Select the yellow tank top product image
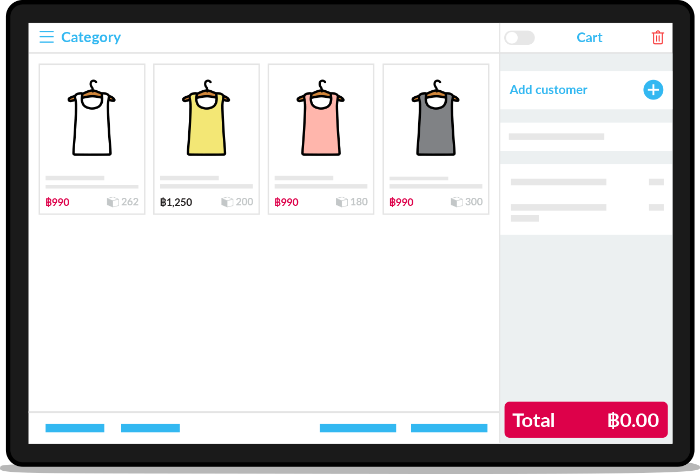Image resolution: width=700 pixels, height=474 pixels. click(206, 118)
